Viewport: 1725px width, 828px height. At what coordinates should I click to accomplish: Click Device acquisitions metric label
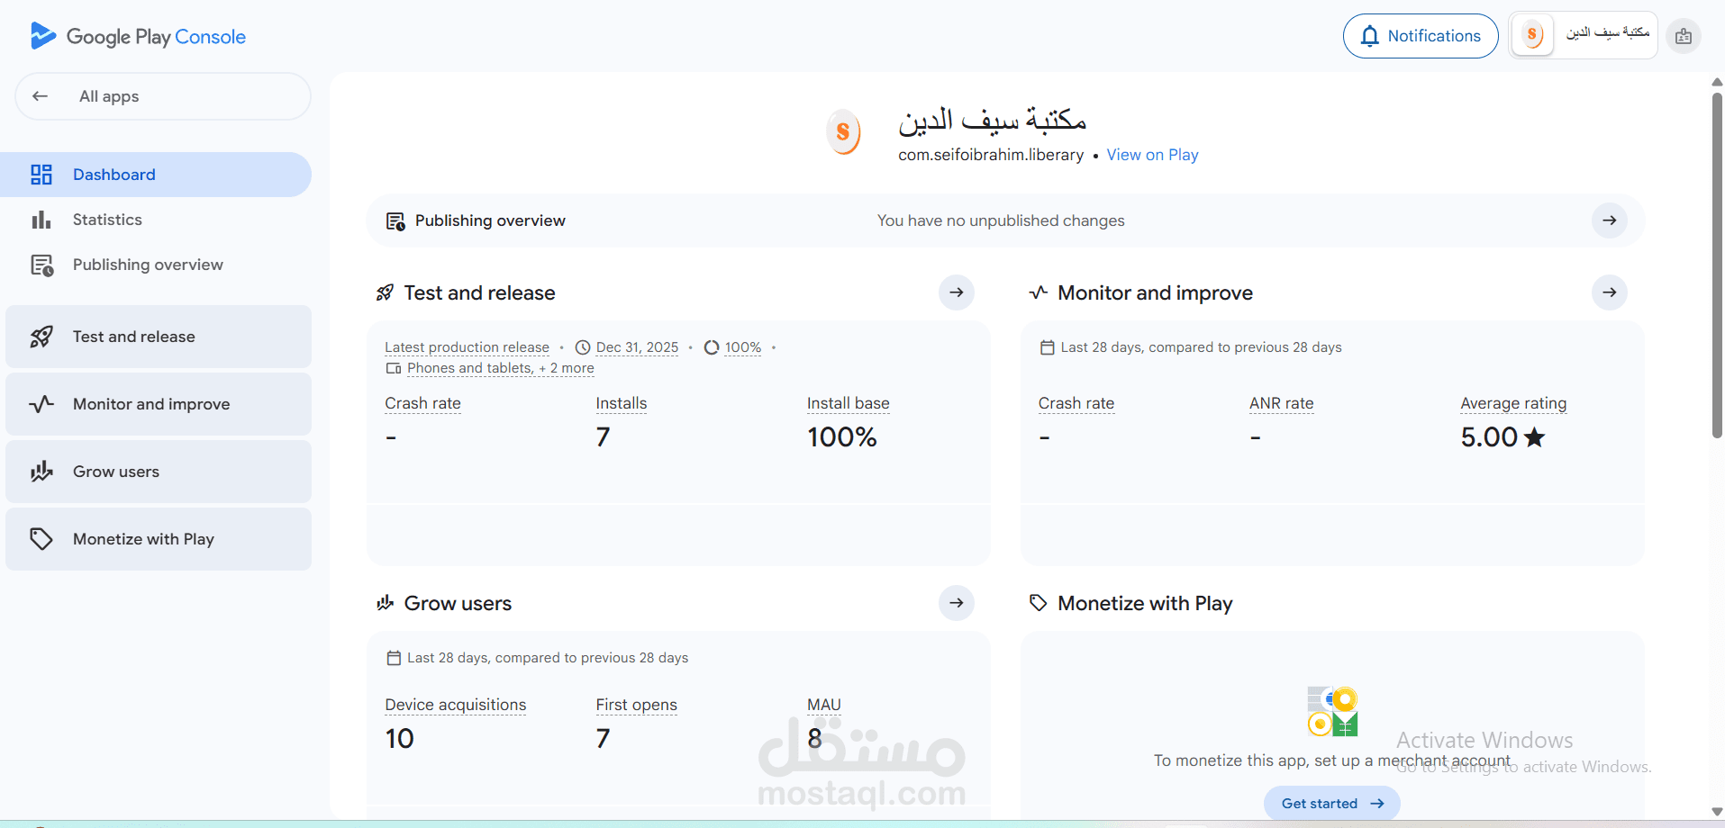click(x=455, y=705)
